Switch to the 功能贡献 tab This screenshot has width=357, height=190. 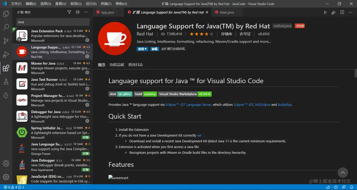pyautogui.click(x=117, y=65)
